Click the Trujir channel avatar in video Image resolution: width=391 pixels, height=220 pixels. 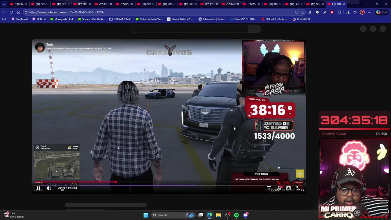(x=39, y=47)
